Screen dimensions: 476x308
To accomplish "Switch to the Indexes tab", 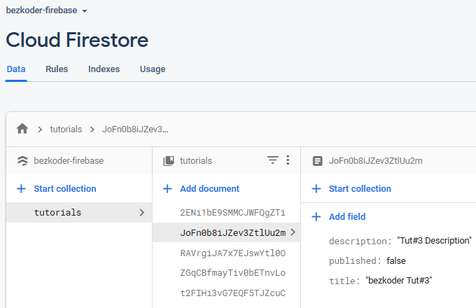I will 104,69.
